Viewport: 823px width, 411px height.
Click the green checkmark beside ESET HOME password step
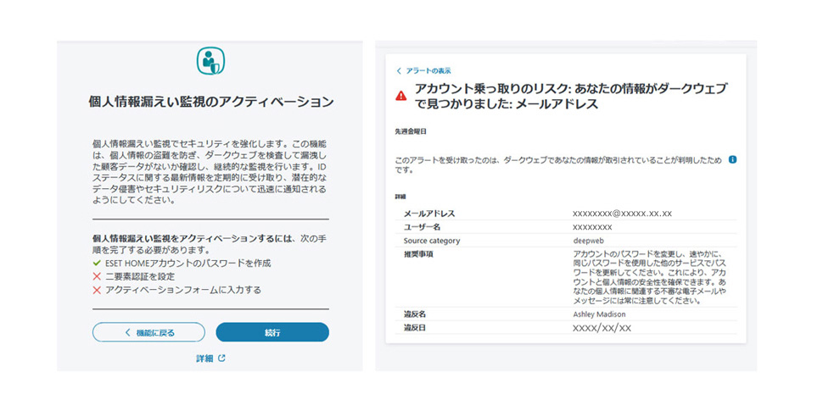click(97, 264)
